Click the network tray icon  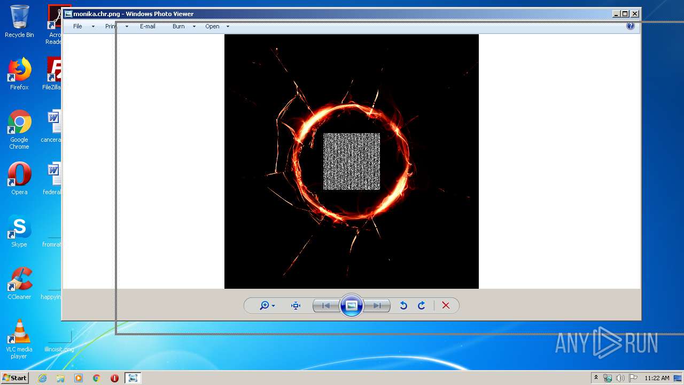pos(608,378)
